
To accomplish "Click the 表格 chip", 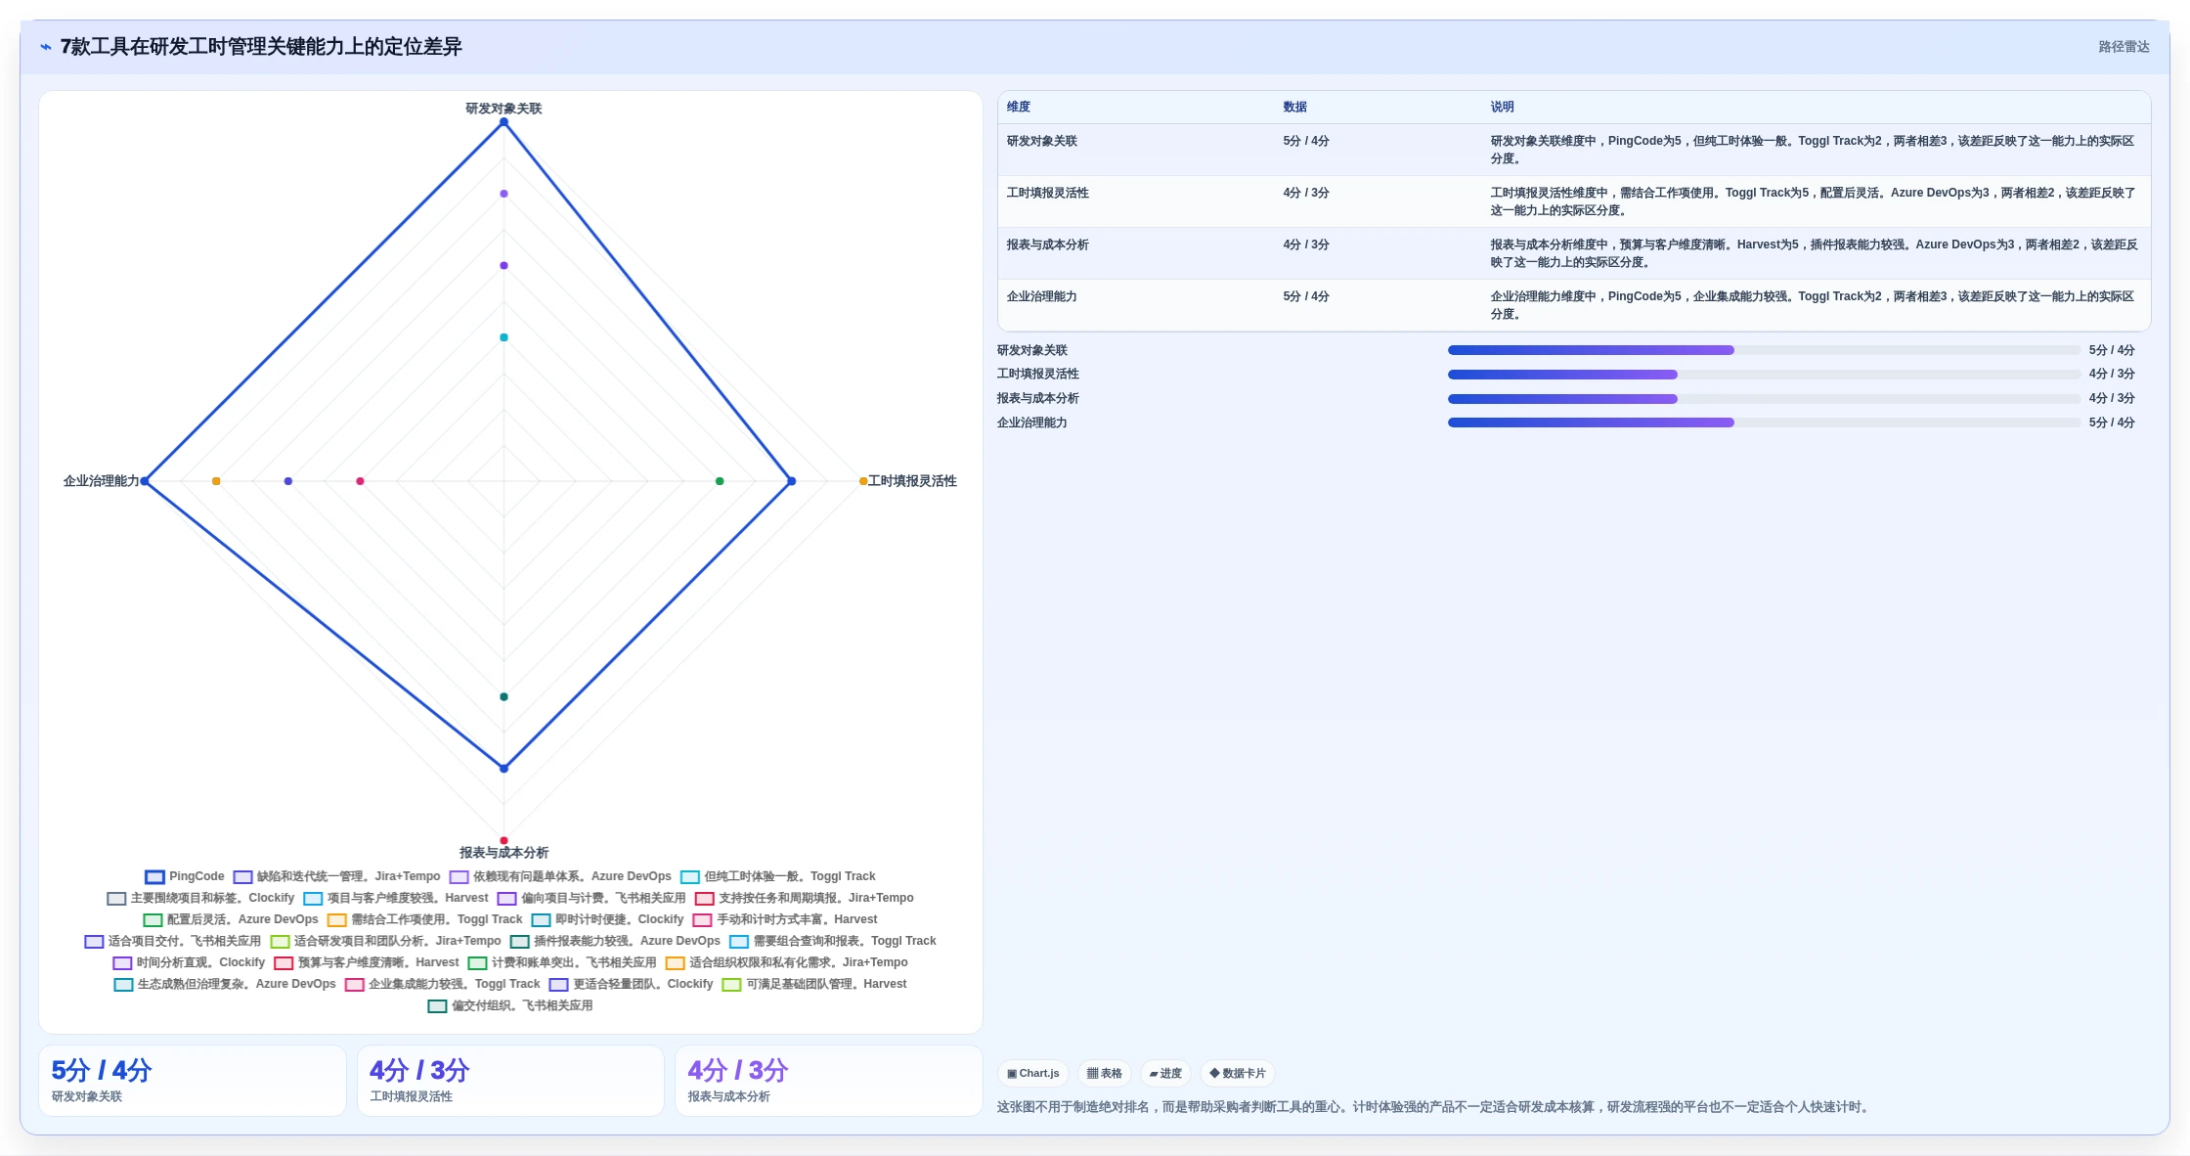I will [x=1105, y=1073].
